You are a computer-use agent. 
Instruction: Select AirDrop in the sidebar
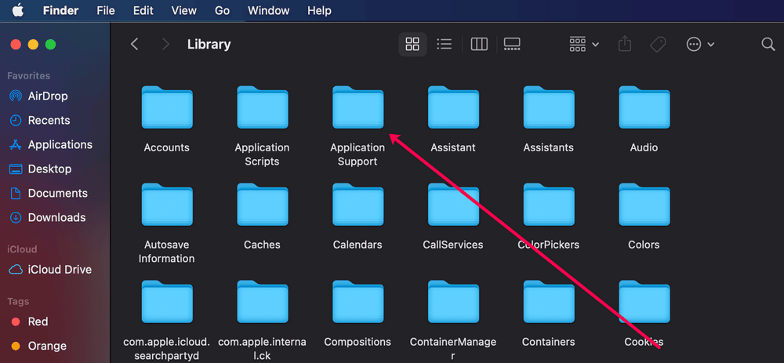47,96
